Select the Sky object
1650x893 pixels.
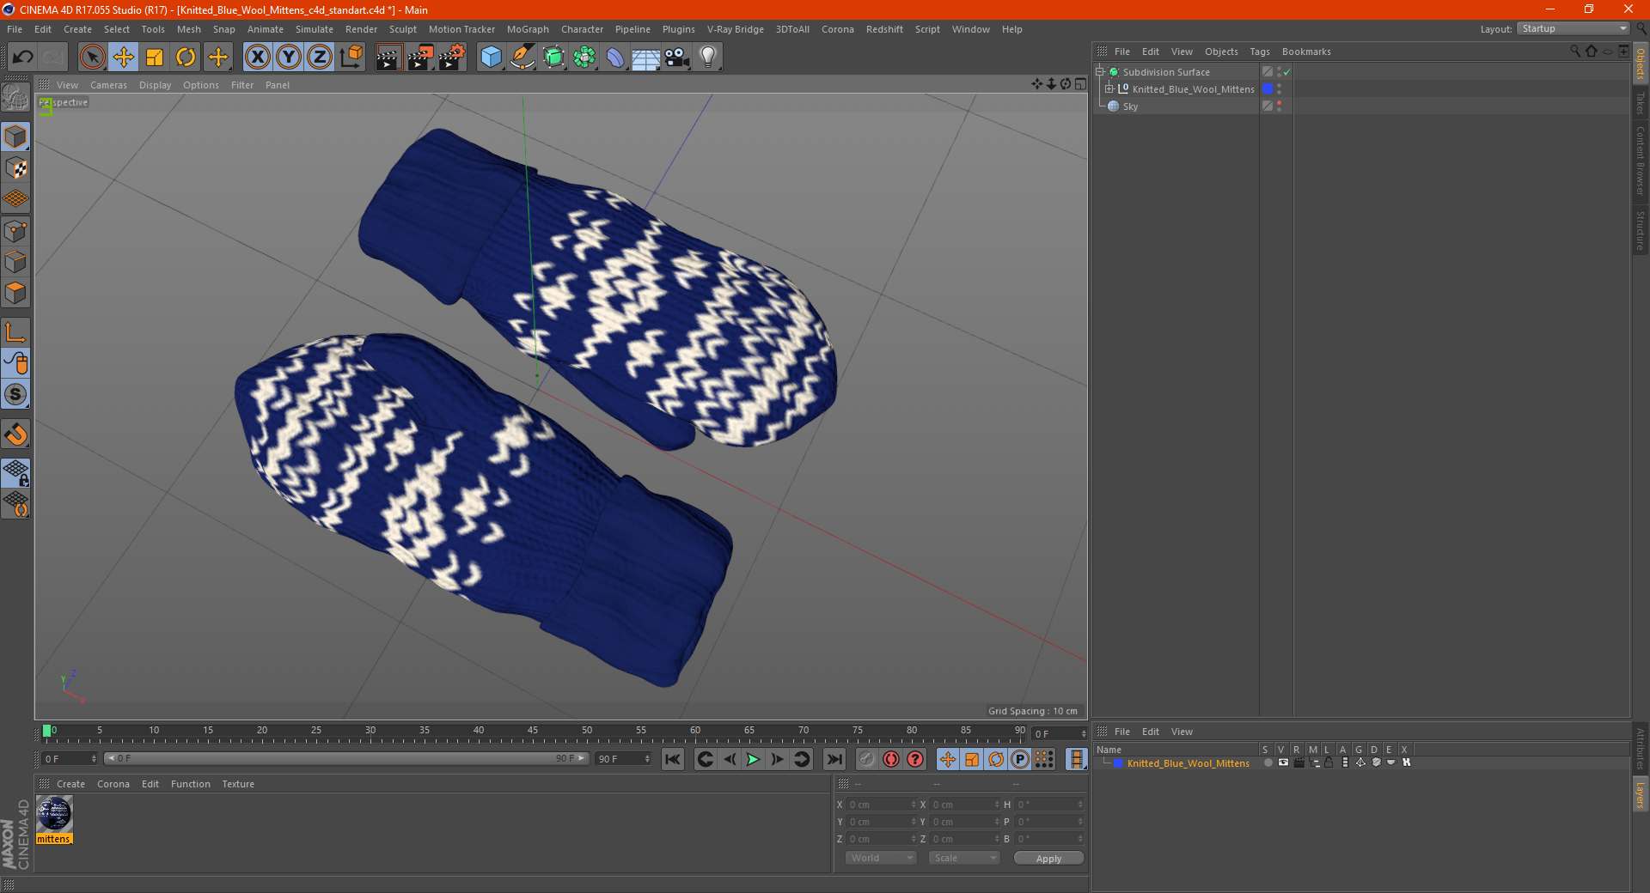(x=1130, y=106)
